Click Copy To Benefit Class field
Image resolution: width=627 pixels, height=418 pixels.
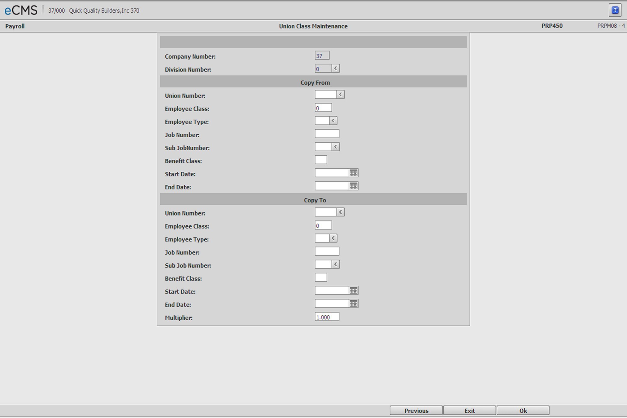(321, 277)
